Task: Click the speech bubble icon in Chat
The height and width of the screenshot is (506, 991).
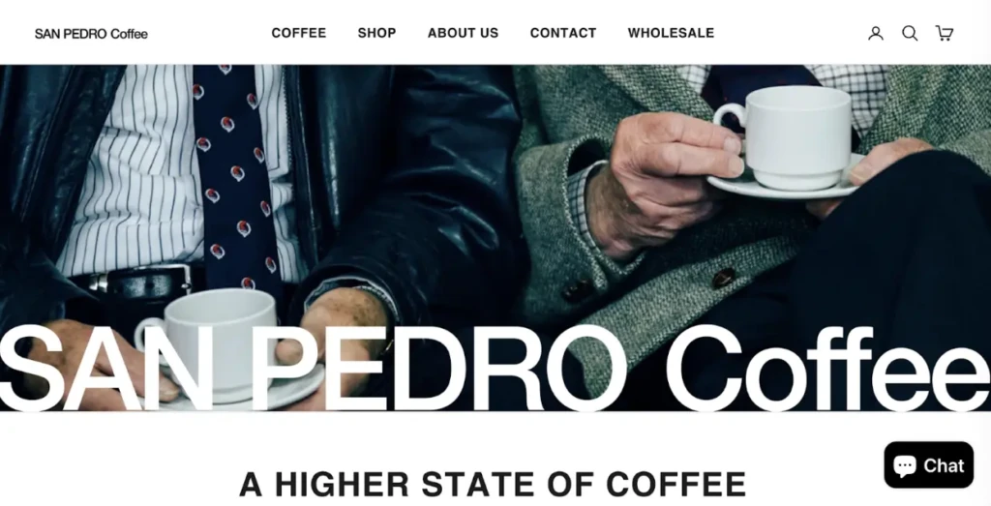Action: click(905, 466)
